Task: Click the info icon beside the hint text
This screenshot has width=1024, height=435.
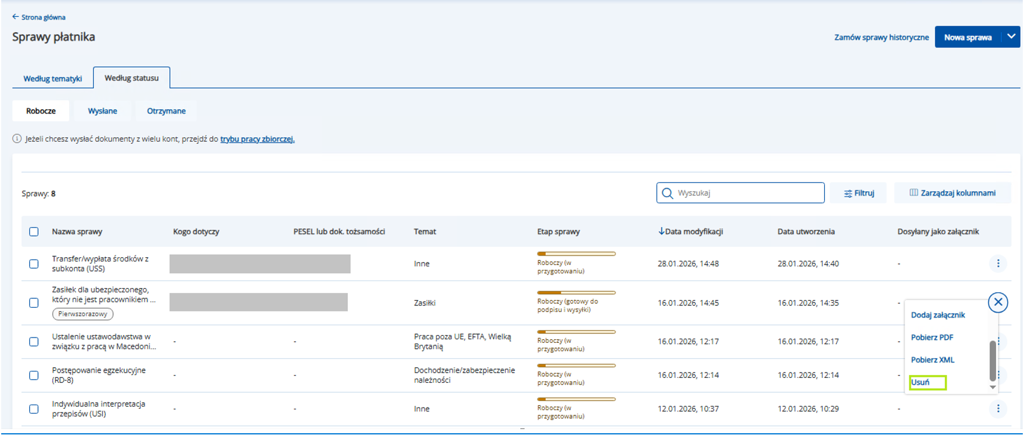Action: point(17,139)
